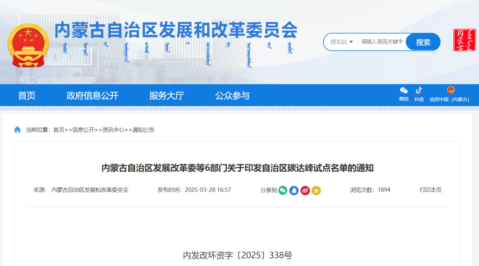This screenshot has height=266, width=479.
Task: Open the 服务大厅 menu item
Action: click(x=167, y=95)
